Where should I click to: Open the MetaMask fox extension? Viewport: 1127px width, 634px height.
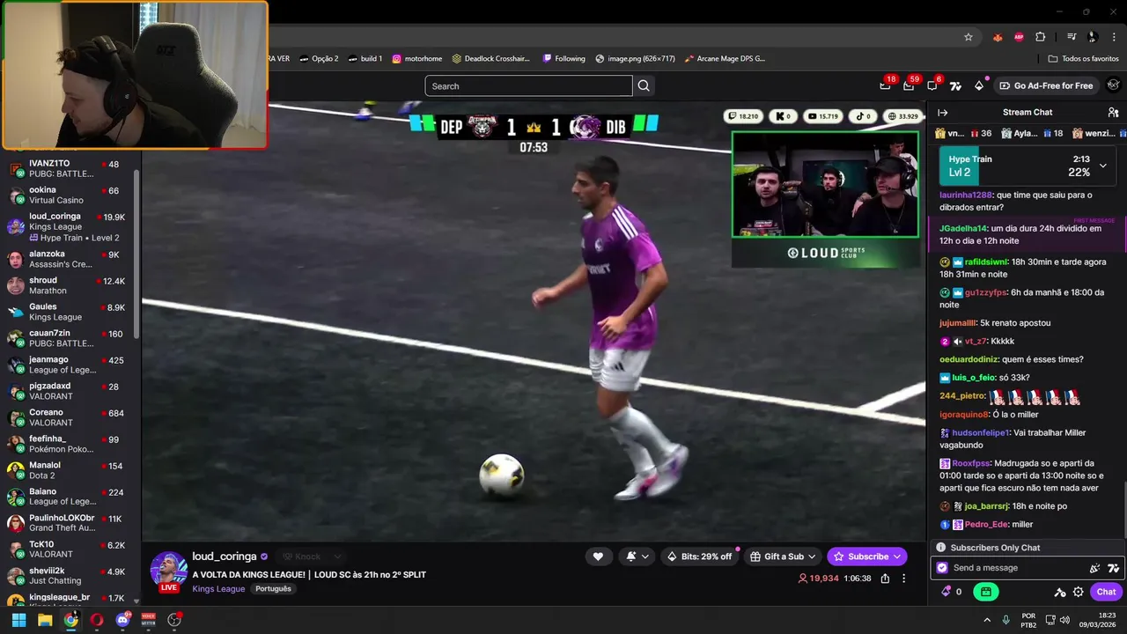(998, 37)
